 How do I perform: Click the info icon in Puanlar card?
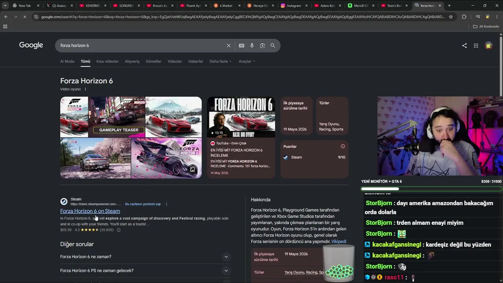click(x=343, y=146)
